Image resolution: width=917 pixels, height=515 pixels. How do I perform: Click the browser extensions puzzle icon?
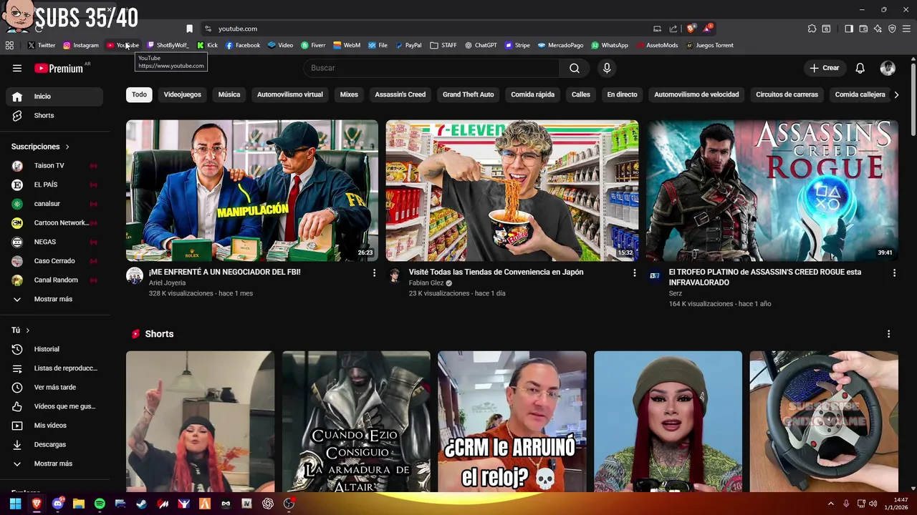[x=812, y=29]
